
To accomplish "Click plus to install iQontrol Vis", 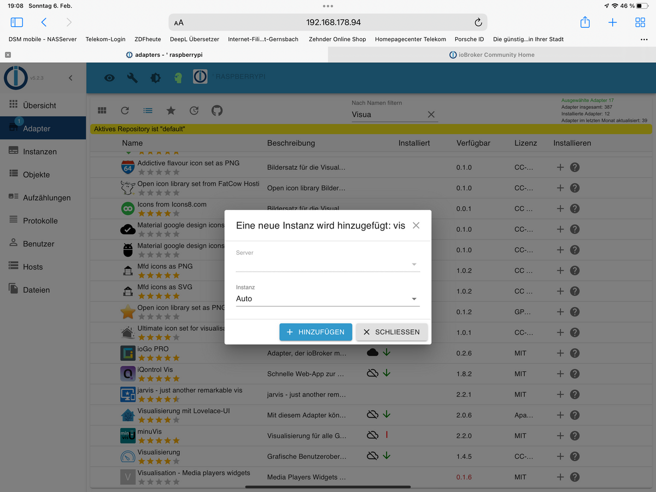I will coord(560,374).
